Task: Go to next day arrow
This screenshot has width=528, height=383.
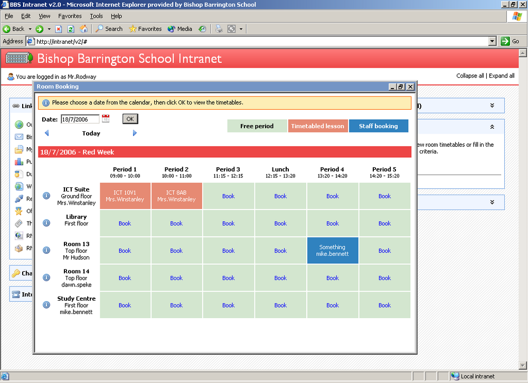Action: click(x=135, y=133)
